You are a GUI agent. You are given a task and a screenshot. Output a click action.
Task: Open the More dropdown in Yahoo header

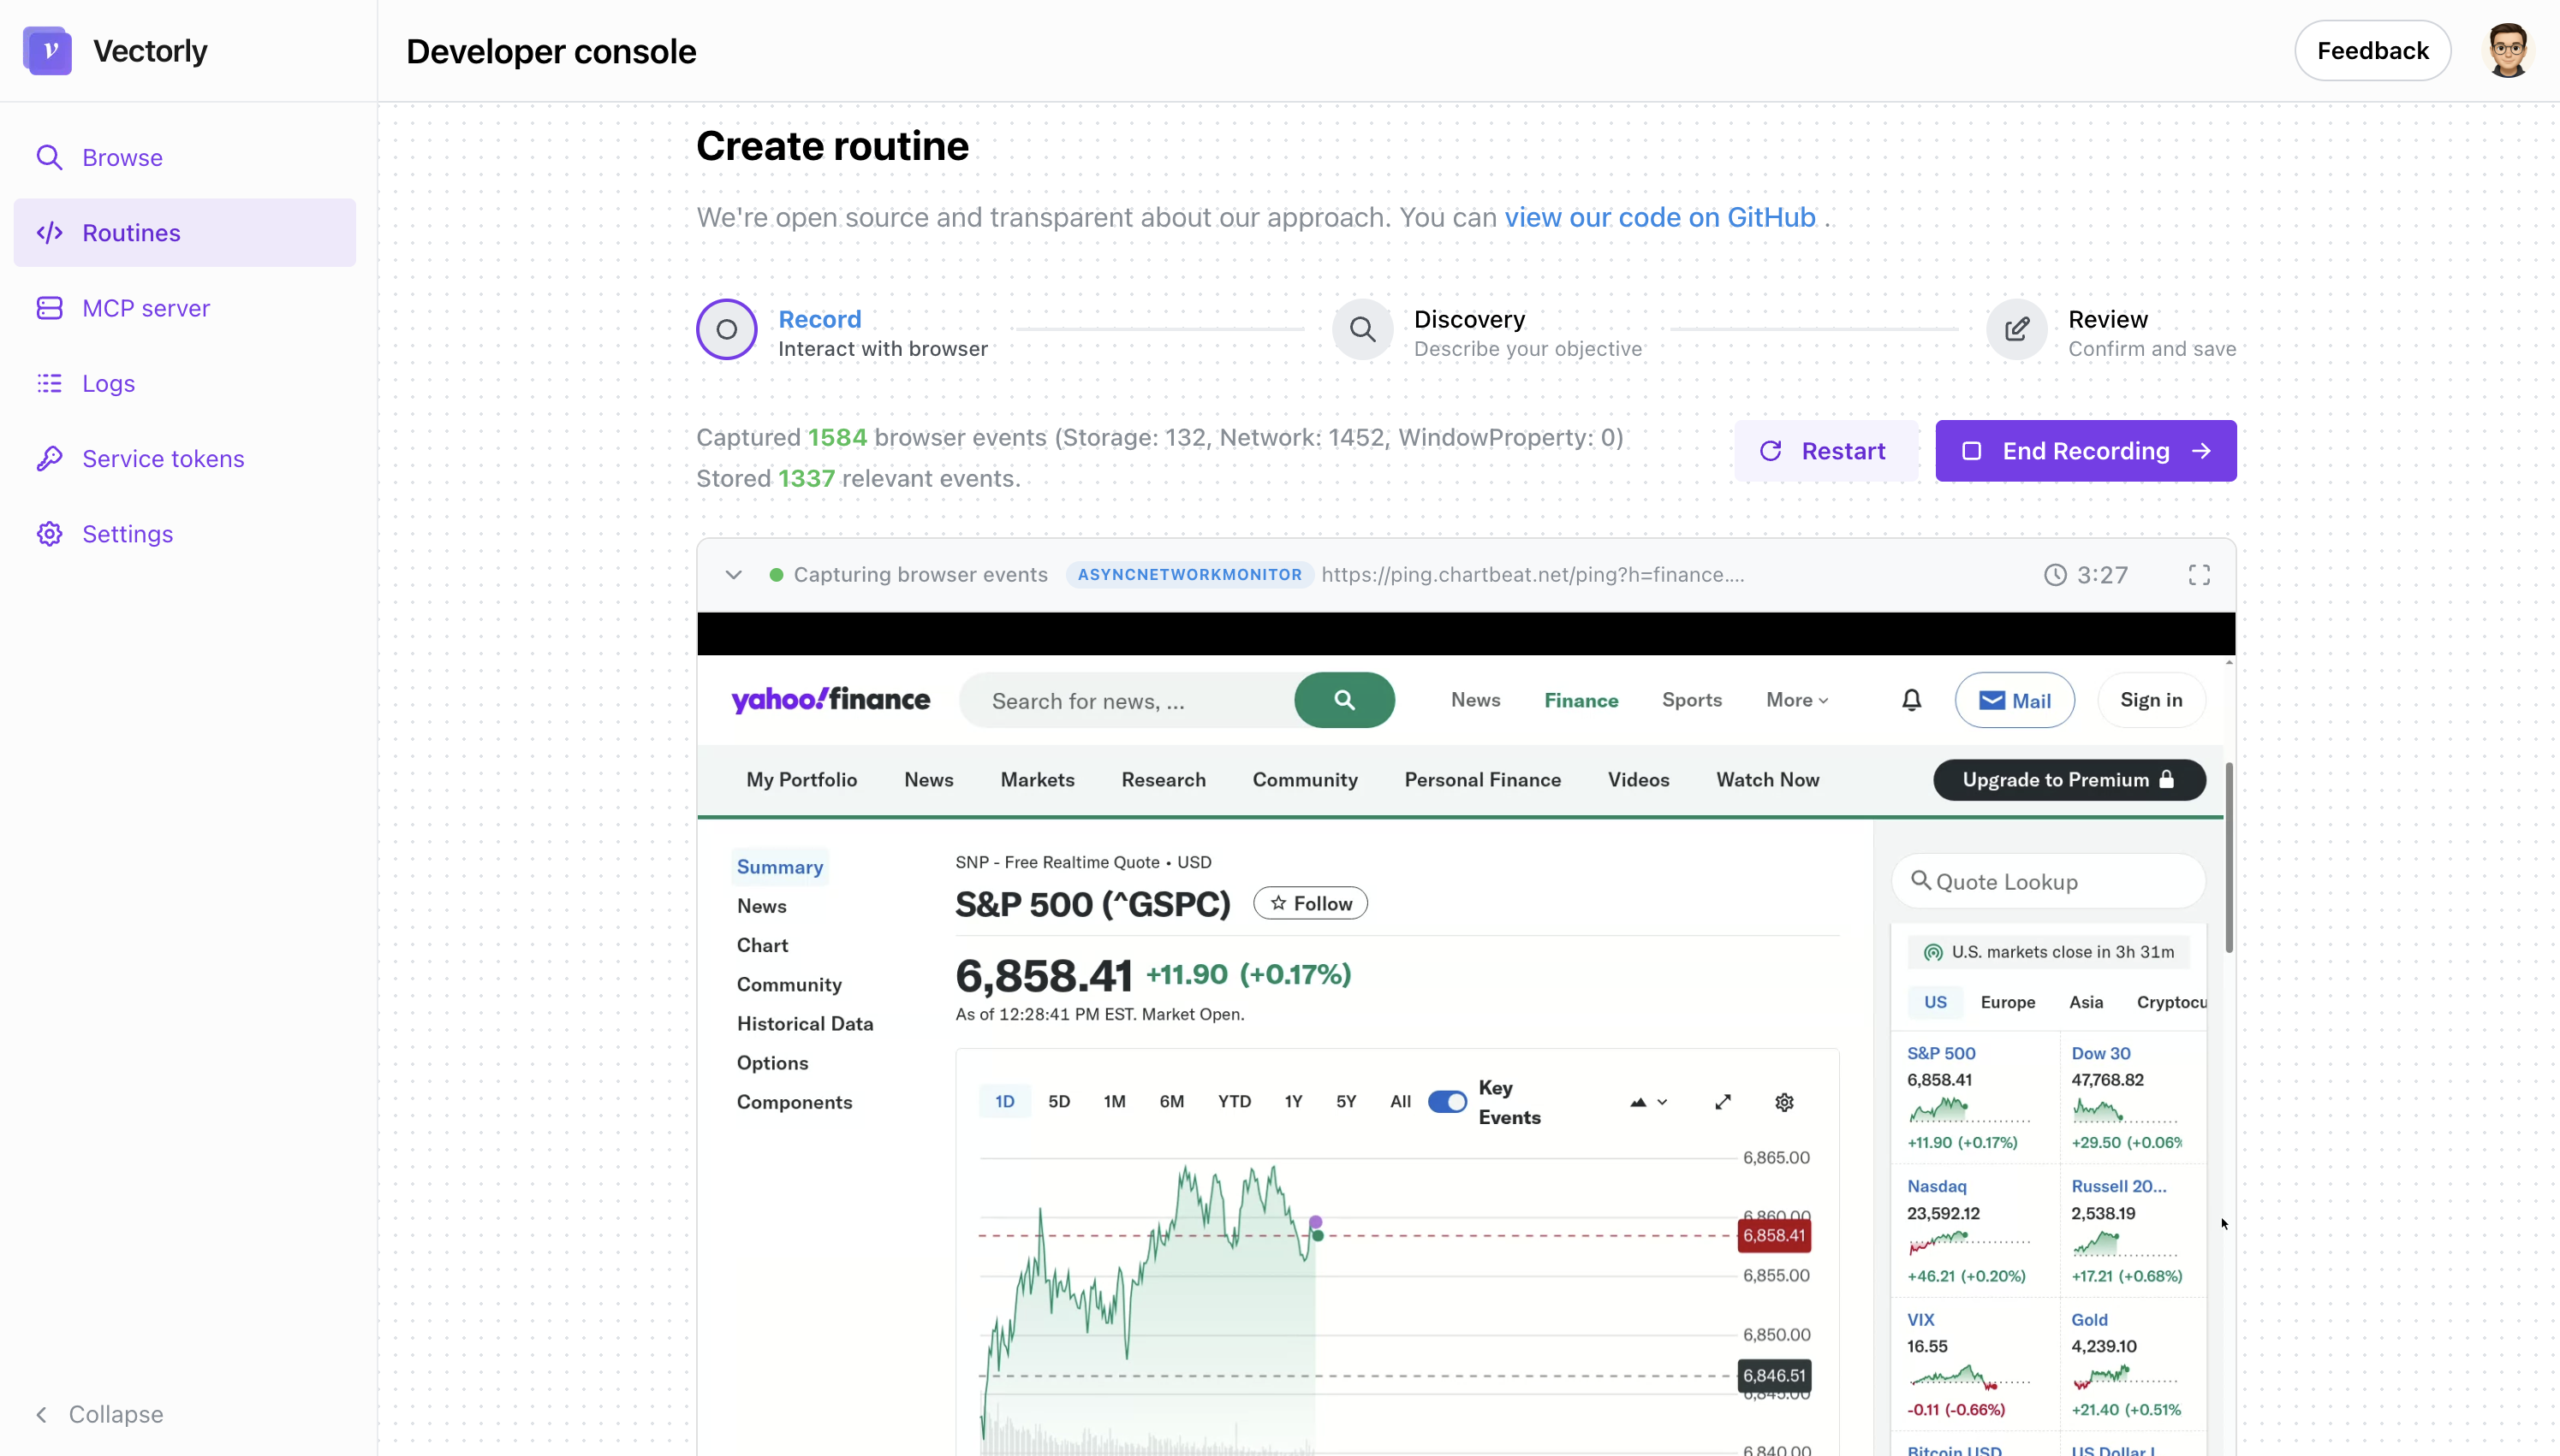coord(1796,700)
